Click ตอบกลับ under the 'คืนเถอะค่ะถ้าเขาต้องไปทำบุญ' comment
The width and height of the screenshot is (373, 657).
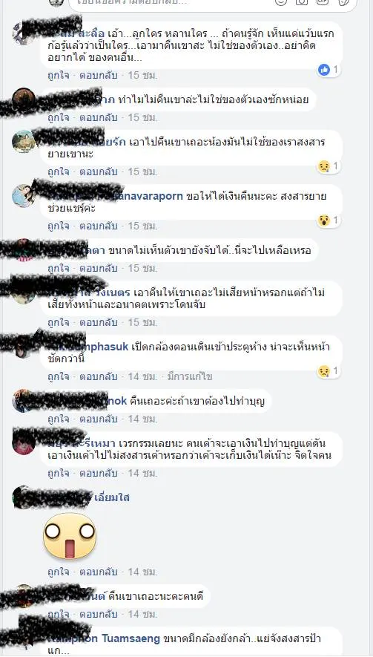coord(99,419)
